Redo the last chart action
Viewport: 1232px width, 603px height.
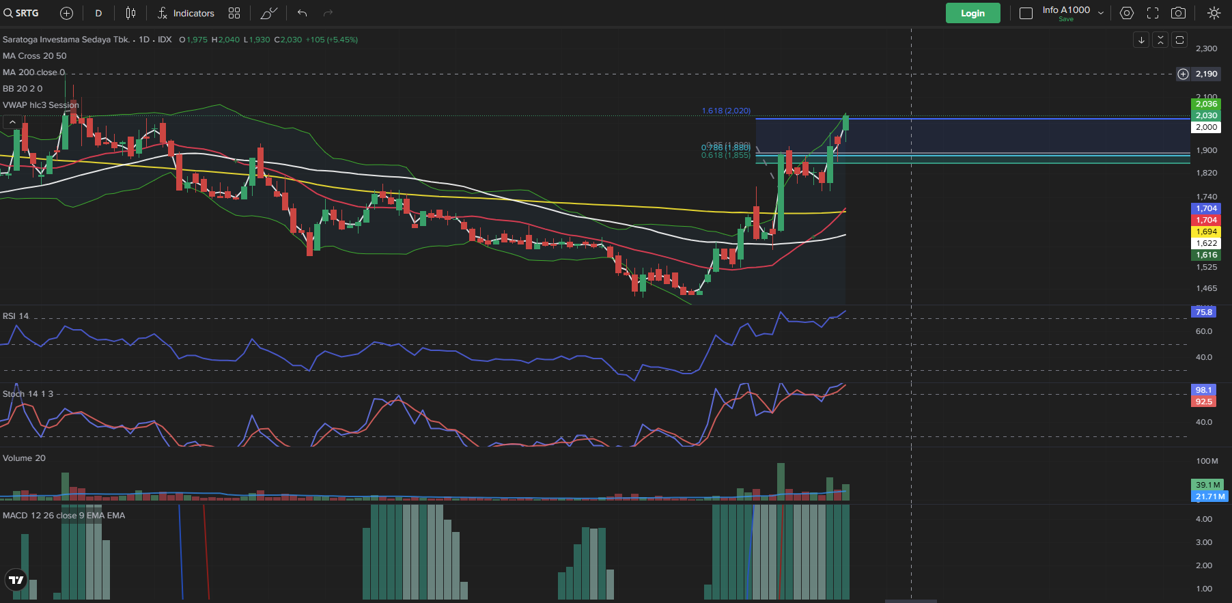pos(328,13)
